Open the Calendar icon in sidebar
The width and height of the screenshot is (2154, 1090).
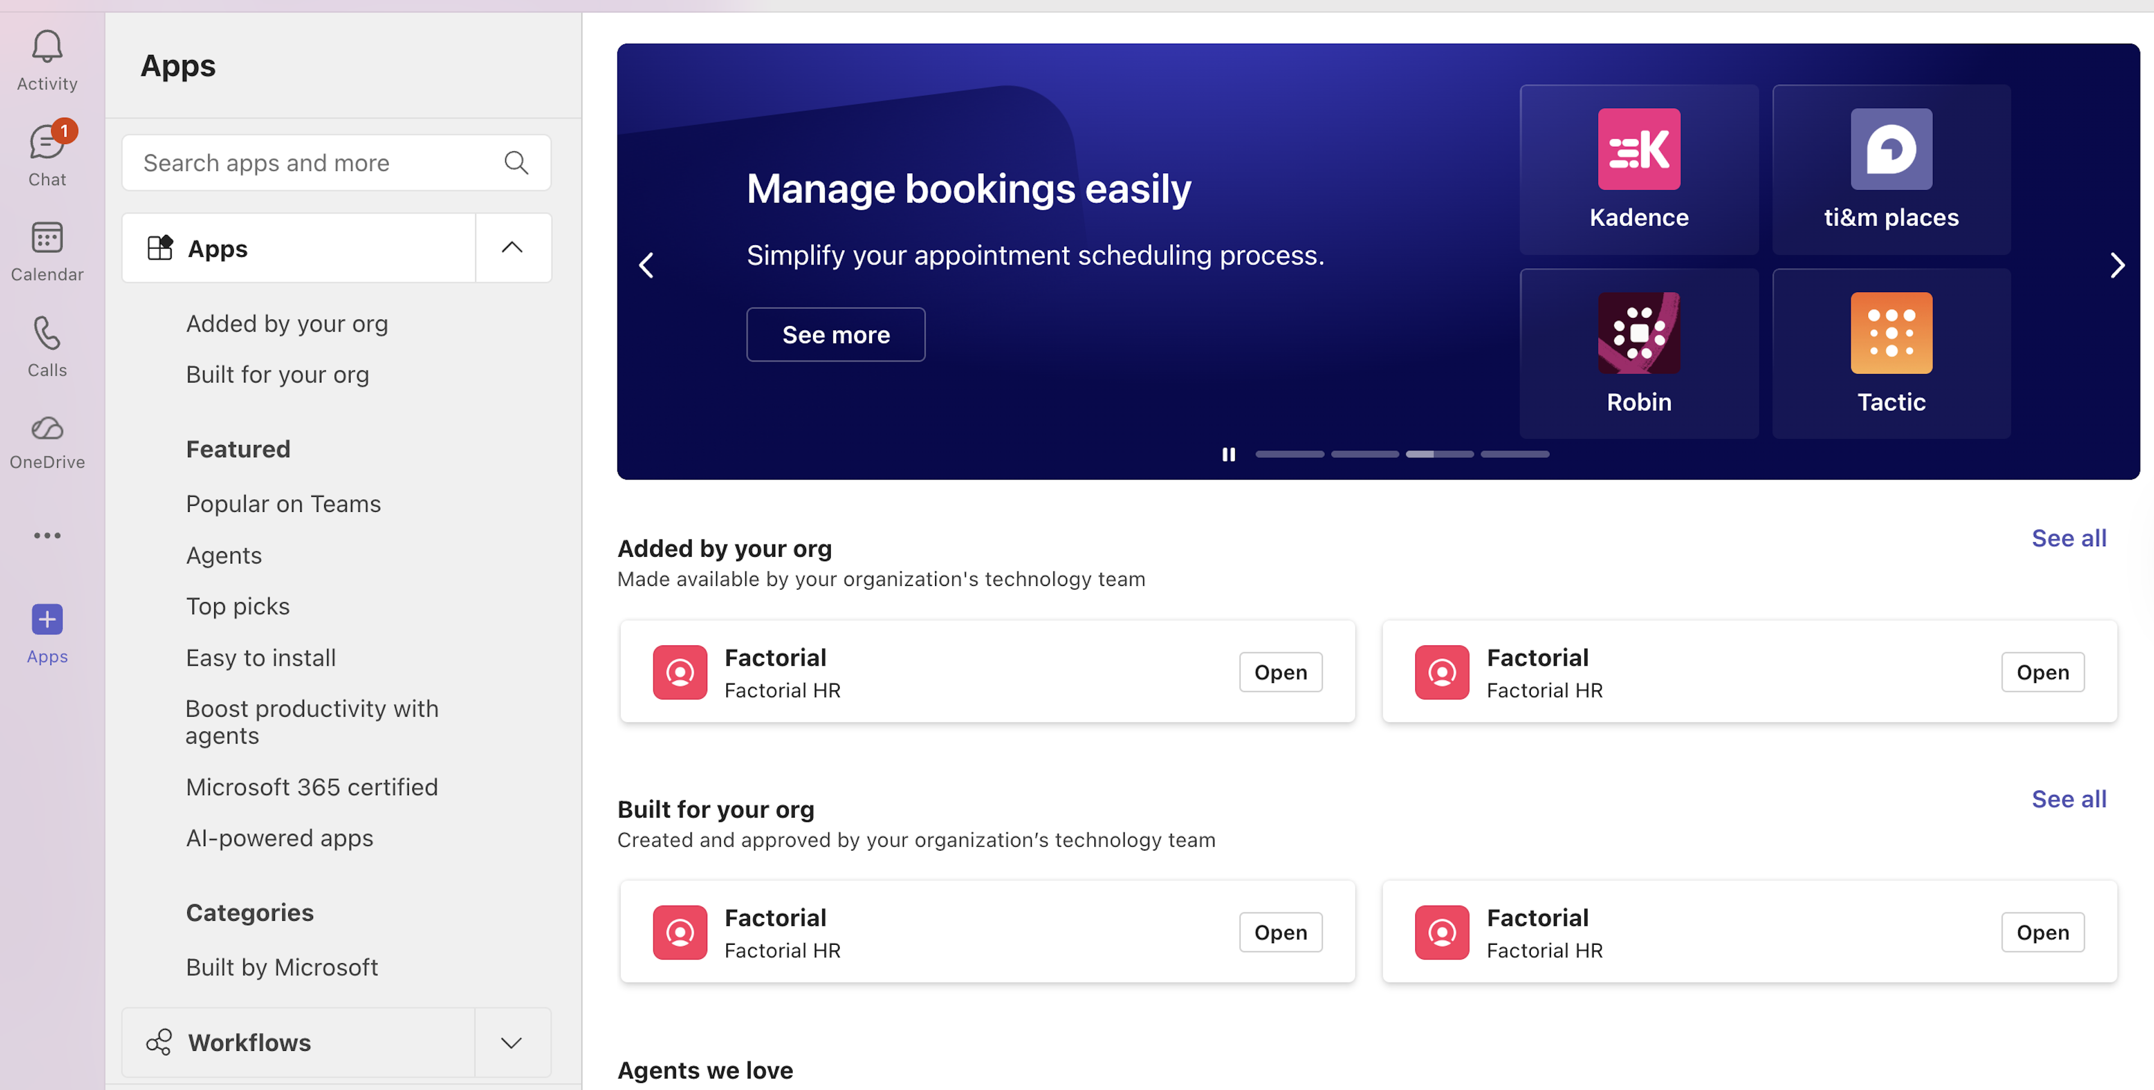(x=47, y=239)
